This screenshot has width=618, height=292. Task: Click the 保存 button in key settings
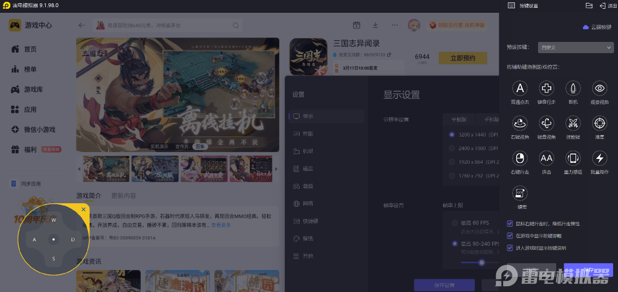[588, 270]
